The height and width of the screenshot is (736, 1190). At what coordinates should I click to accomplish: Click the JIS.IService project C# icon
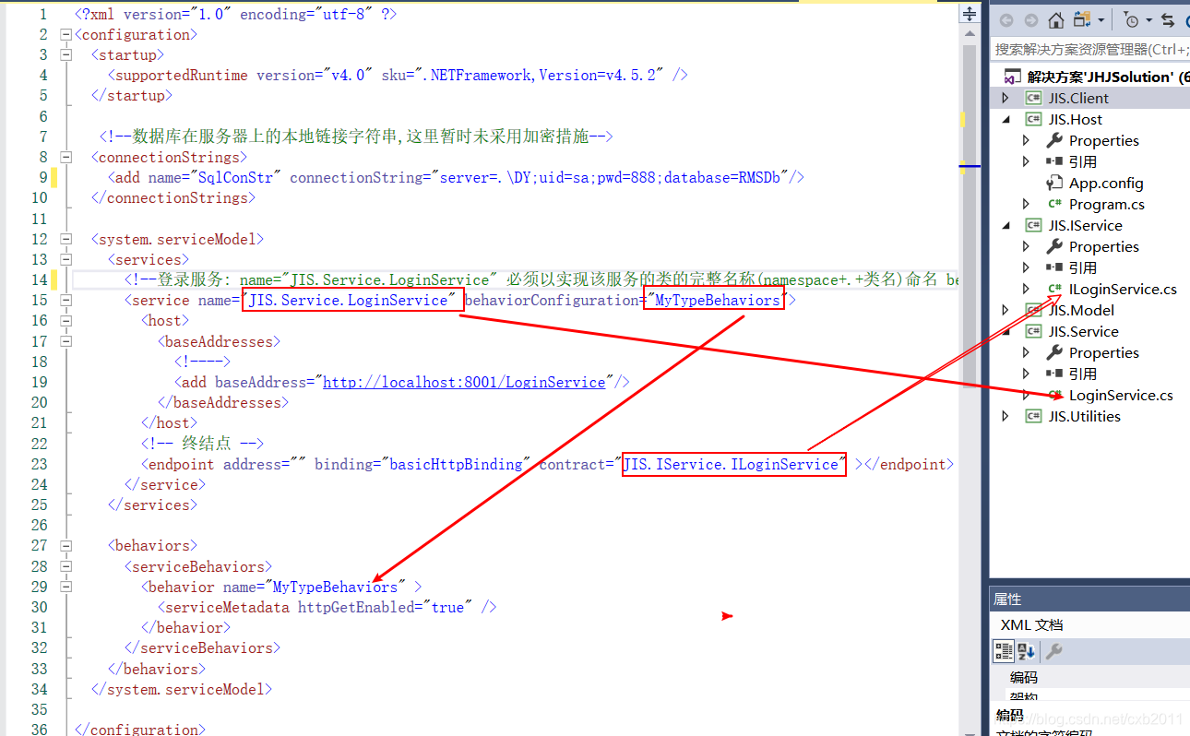pos(1033,225)
